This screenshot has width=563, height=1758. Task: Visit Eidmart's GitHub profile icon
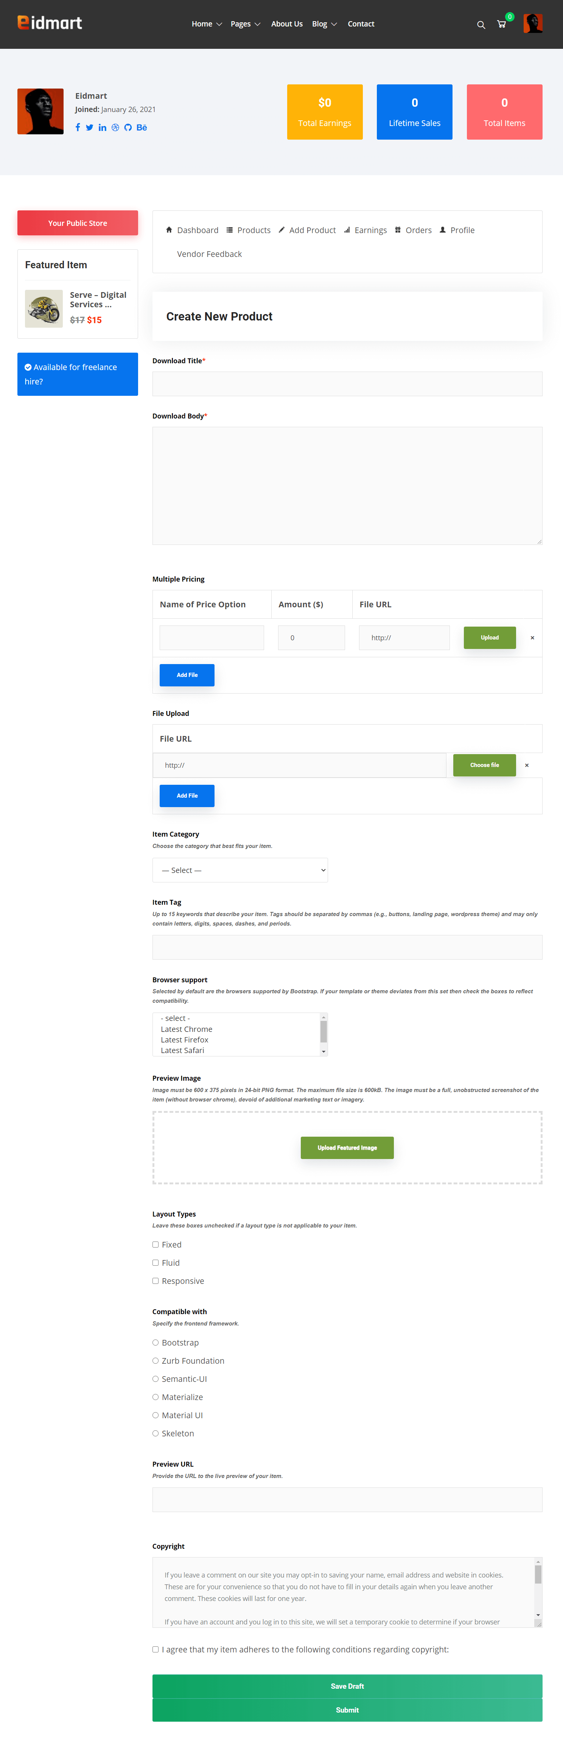point(128,127)
